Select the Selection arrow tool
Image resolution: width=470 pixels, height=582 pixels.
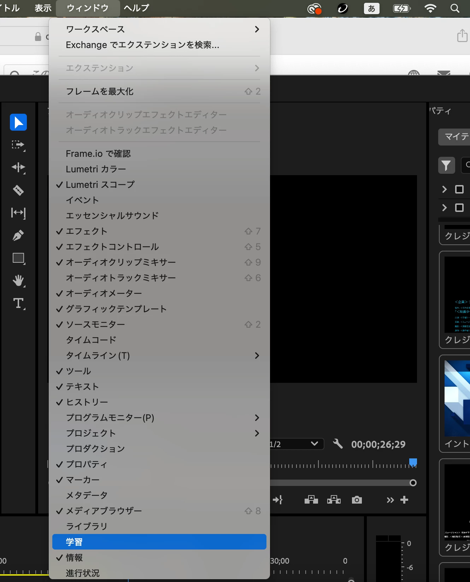coord(18,122)
